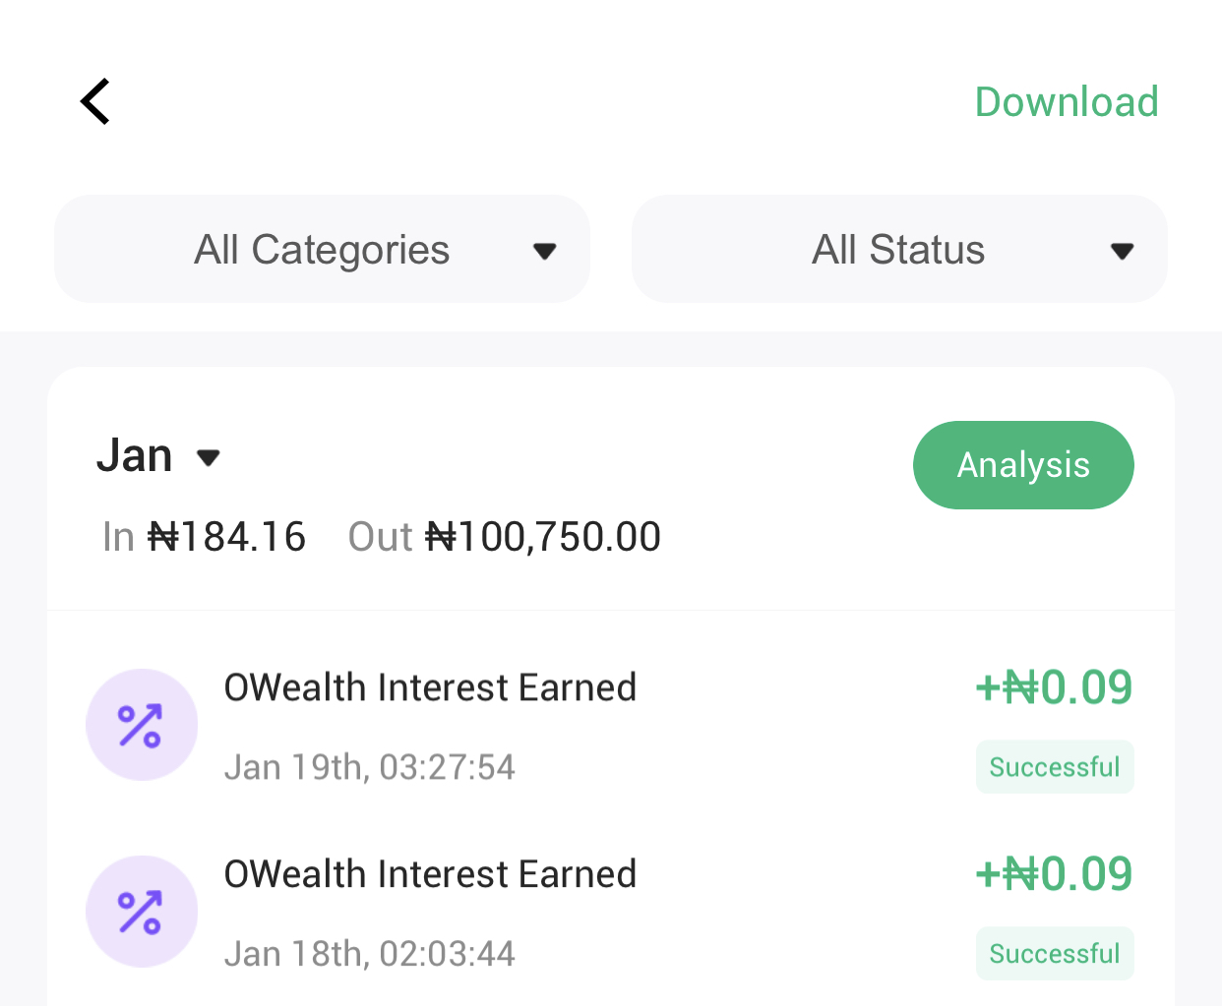Click the In ₦184.16 monthly total
1222x1006 pixels.
(x=205, y=537)
